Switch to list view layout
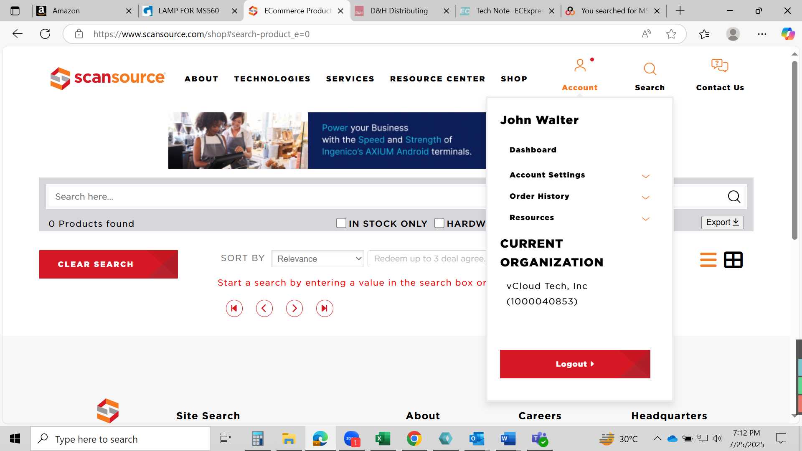Viewport: 802px width, 451px height. [x=708, y=260]
